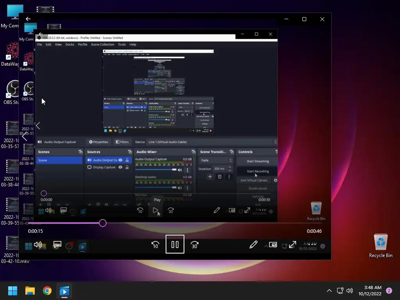Undock the OBS Audio Mixer panel

coord(194,152)
